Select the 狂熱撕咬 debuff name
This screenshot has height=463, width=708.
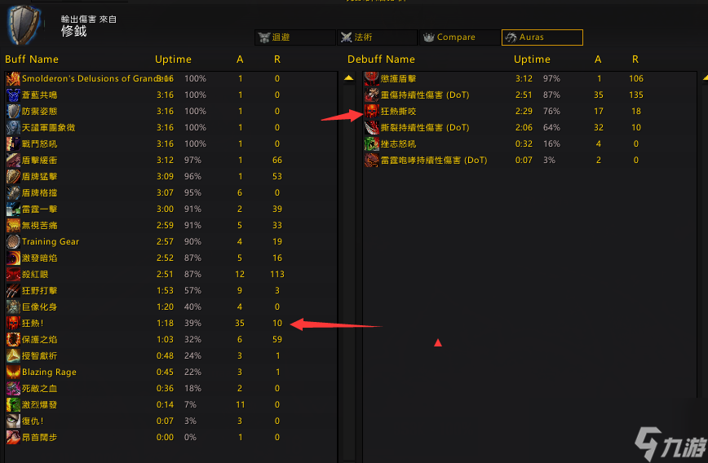398,112
